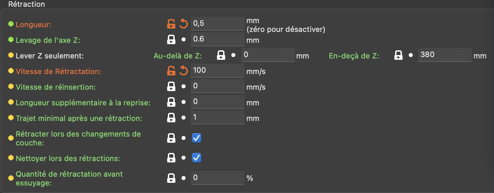Click the lock icon for Nettoyer lors des rétractions
This screenshot has width=494, height=193.
171,158
